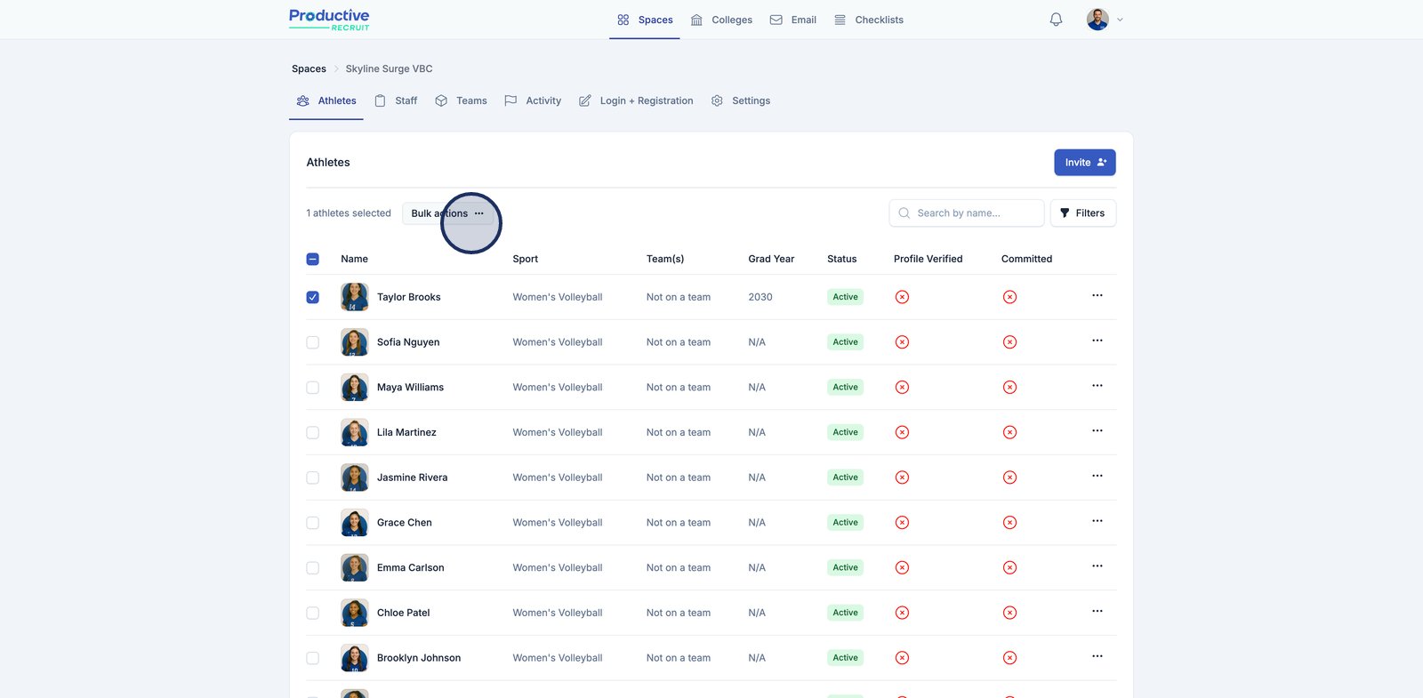The image size is (1423, 698).
Task: Click Jasmine Rivera's avatar photo
Action: point(354,477)
